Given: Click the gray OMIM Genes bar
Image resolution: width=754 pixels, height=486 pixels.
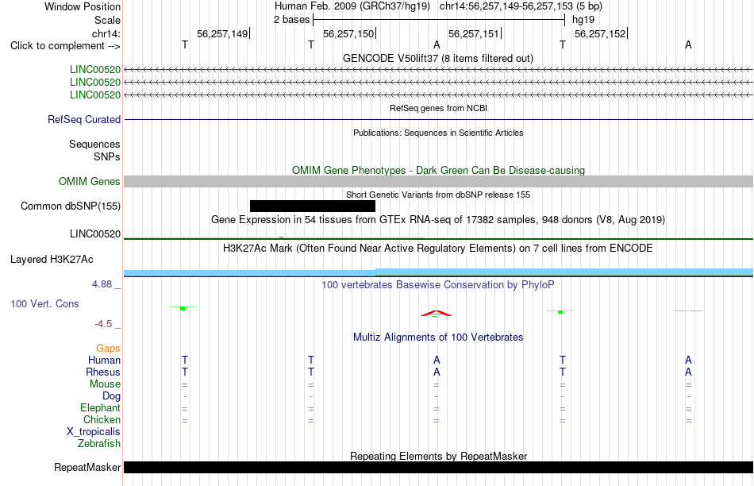Looking at the screenshot, I should pos(438,181).
